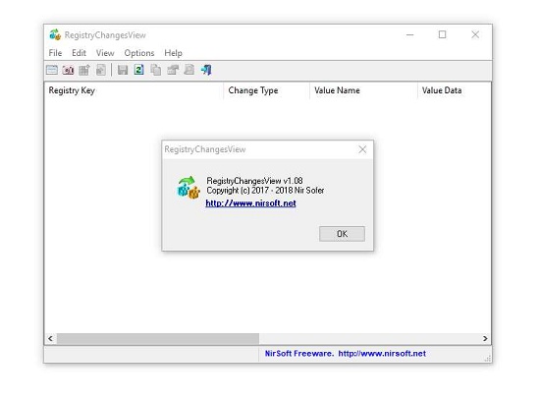Sort by the Change Type column header
Screen dimensions: 540x400
point(266,90)
